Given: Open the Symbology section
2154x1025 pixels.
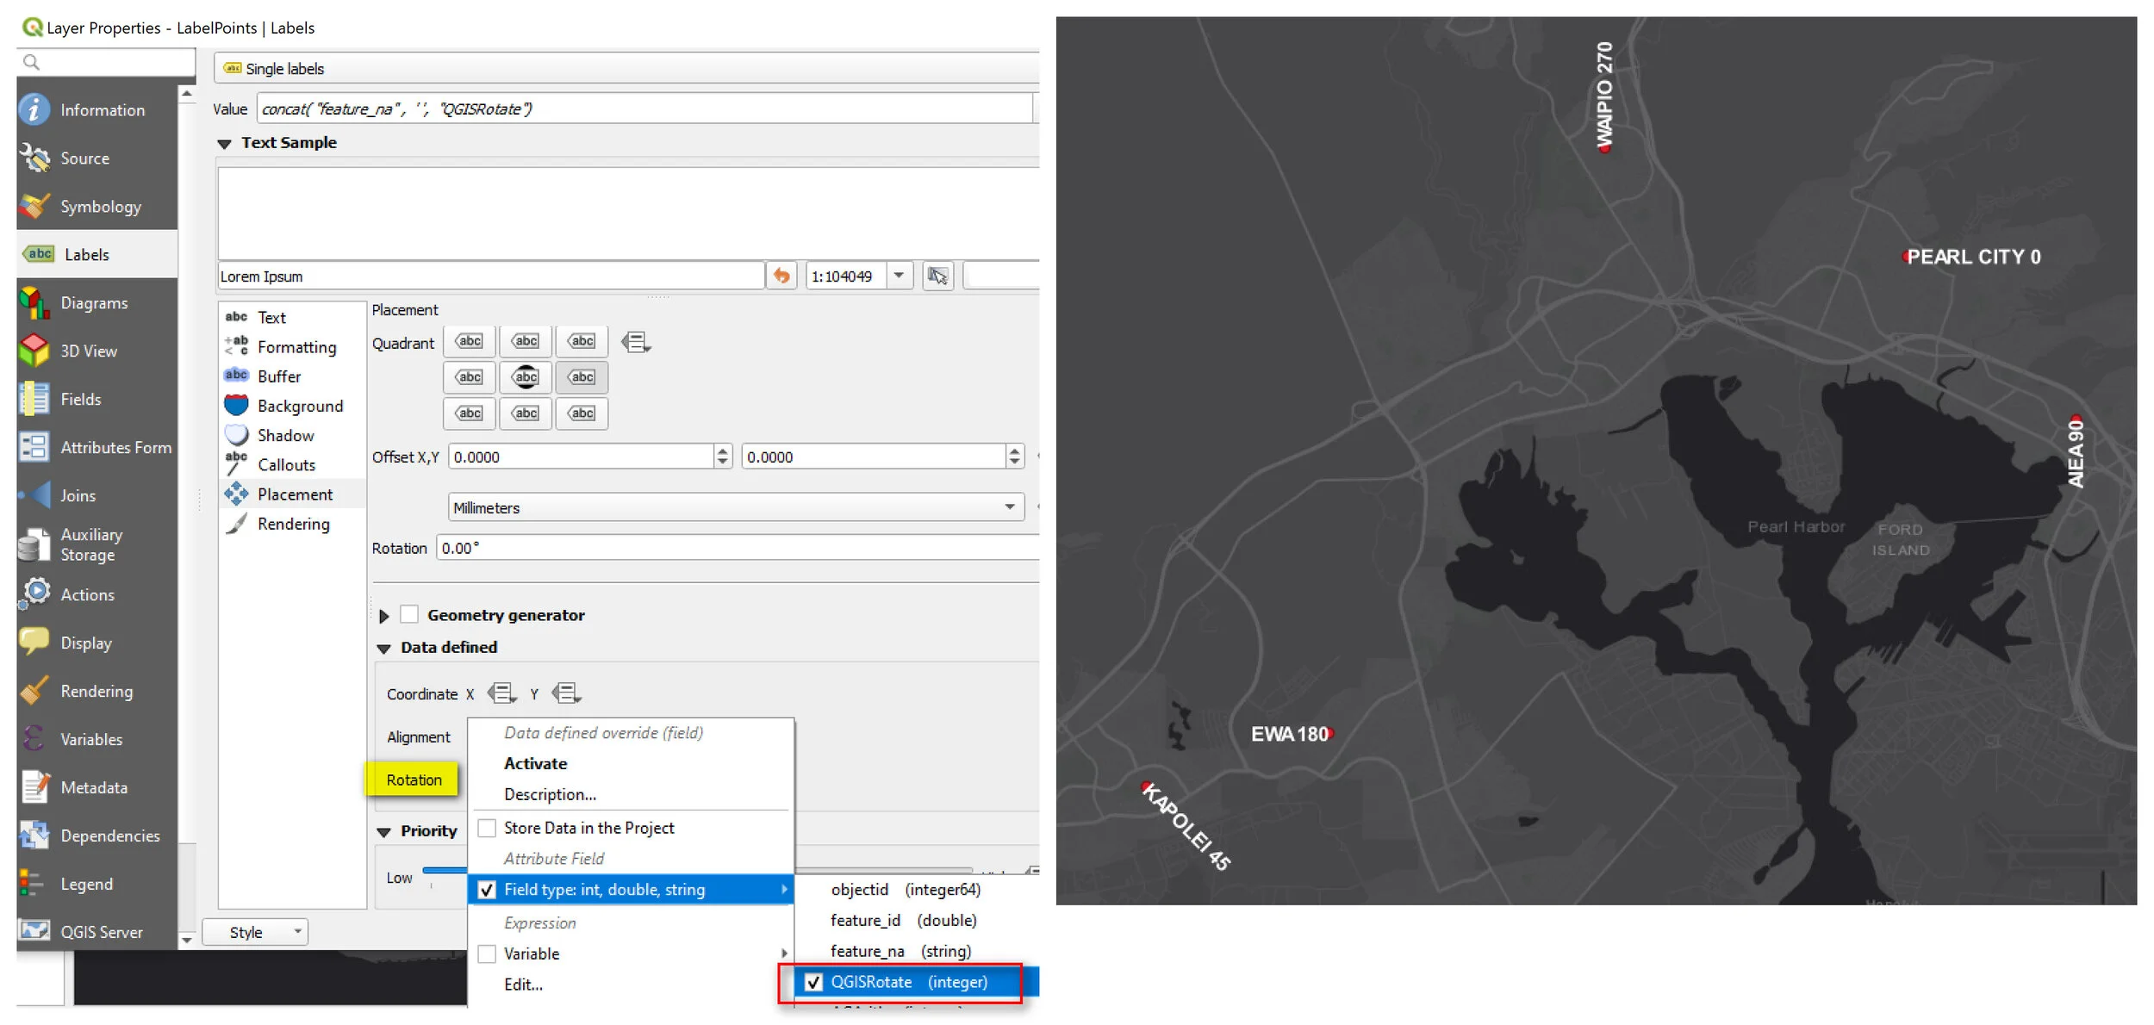Looking at the screenshot, I should tap(99, 207).
